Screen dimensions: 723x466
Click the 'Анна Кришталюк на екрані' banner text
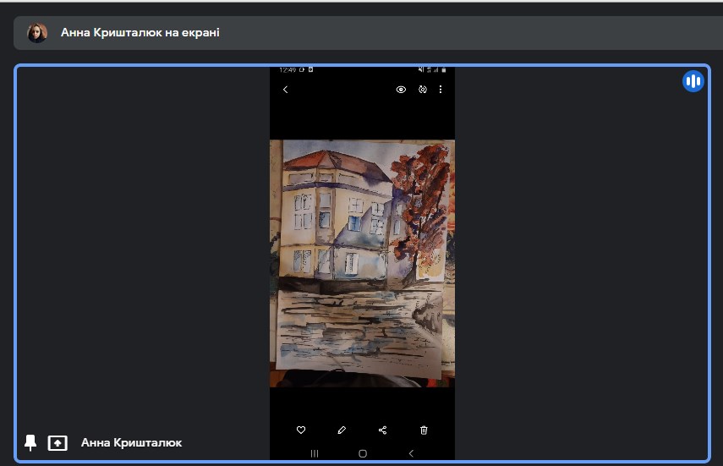click(x=140, y=33)
